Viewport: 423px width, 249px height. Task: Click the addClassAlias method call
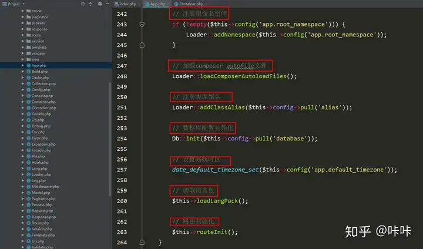pyautogui.click(x=222, y=107)
